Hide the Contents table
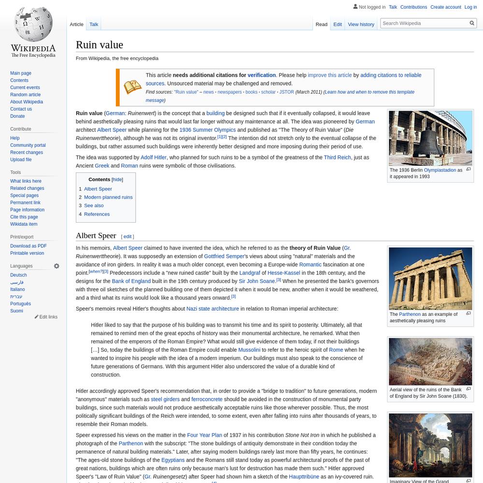The width and height of the screenshot is (483, 483). click(x=117, y=180)
